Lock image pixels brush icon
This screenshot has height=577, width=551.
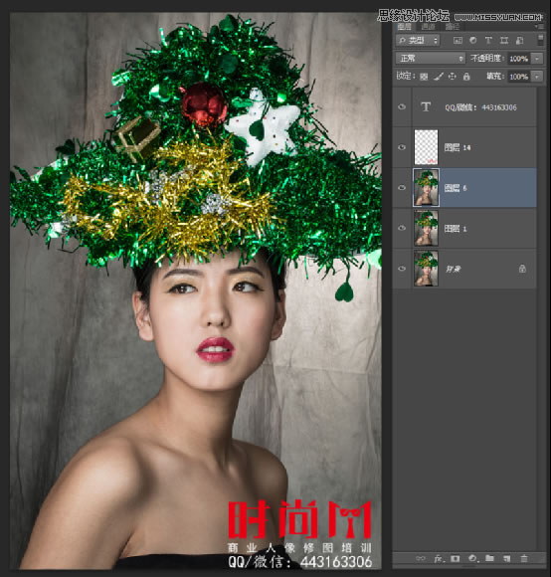coord(438,77)
